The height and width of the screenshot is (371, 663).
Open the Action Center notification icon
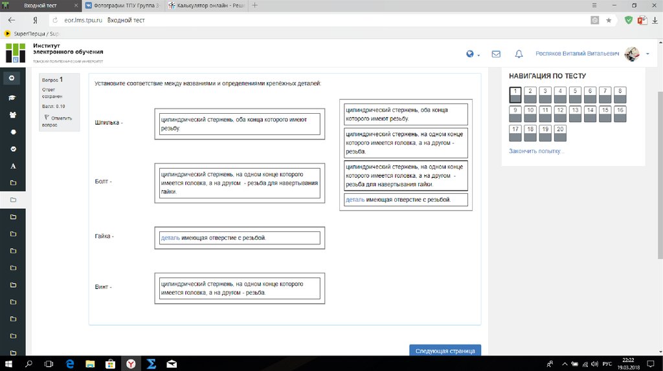pyautogui.click(x=651, y=364)
